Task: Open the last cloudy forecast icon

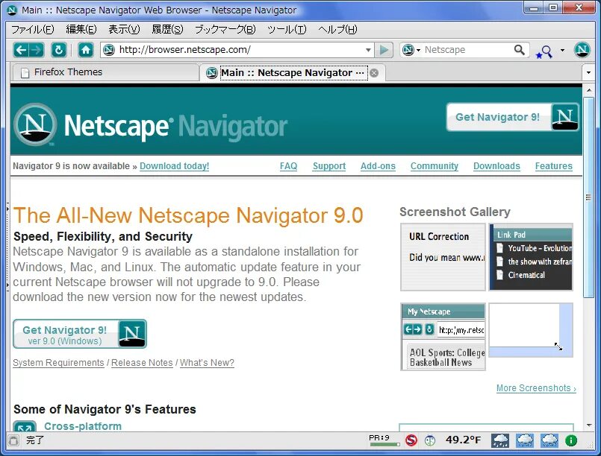Action: 549,440
